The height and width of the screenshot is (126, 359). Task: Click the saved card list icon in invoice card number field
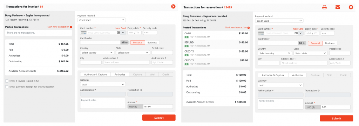click(118, 33)
